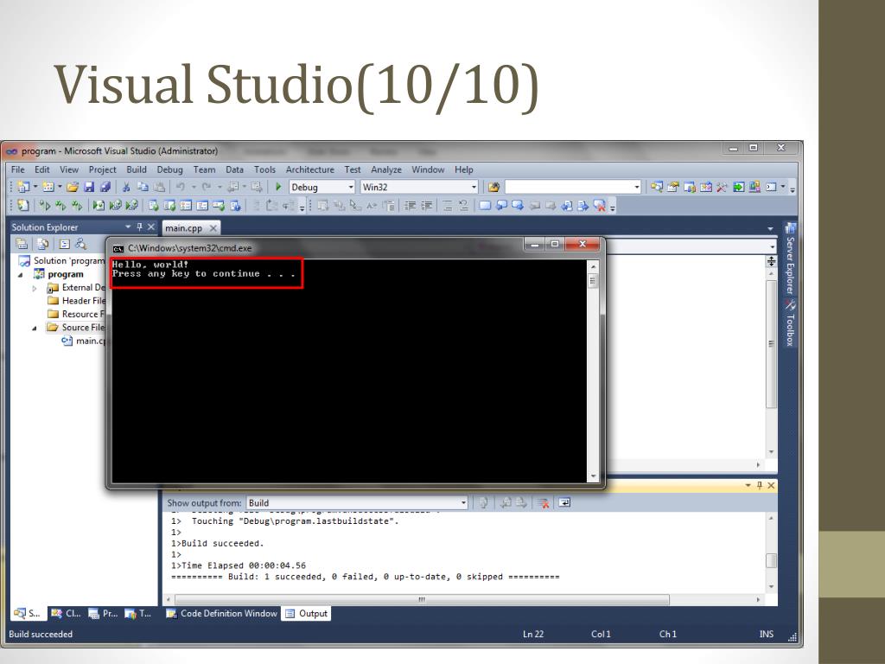Open the Debug menu
The height and width of the screenshot is (664, 885).
170,169
